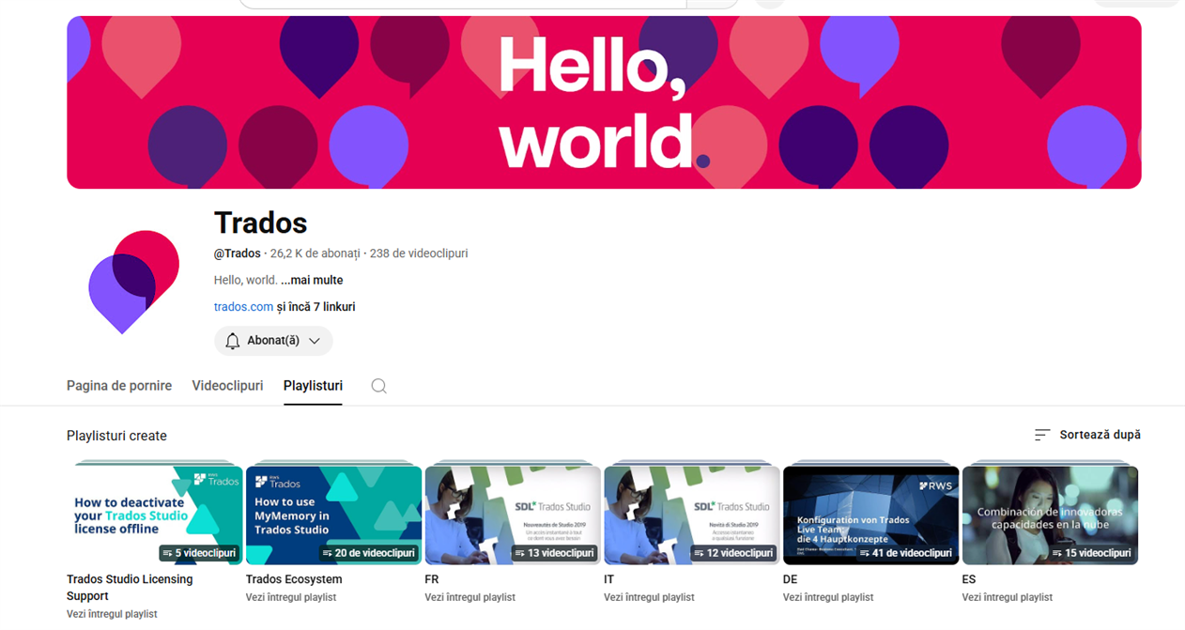Show more links via și încă 7 linkuri
This screenshot has width=1185, height=630.
316,307
